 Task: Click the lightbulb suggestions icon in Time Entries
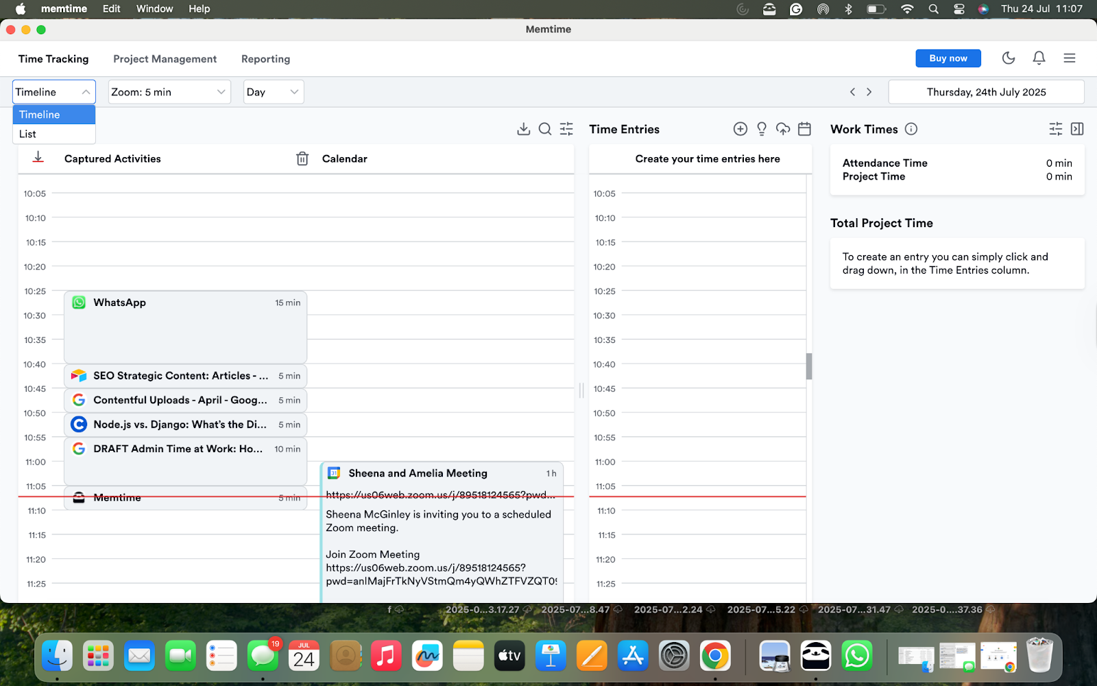[762, 129]
